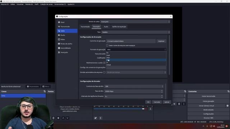
Task: Open transition three-dot properties menu
Action: (184, 104)
